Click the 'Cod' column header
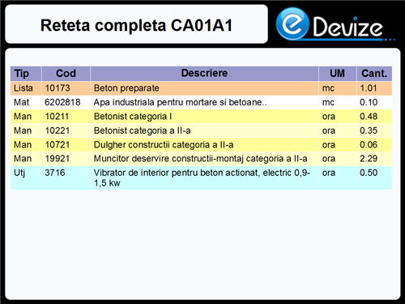The width and height of the screenshot is (405, 304). tap(66, 74)
